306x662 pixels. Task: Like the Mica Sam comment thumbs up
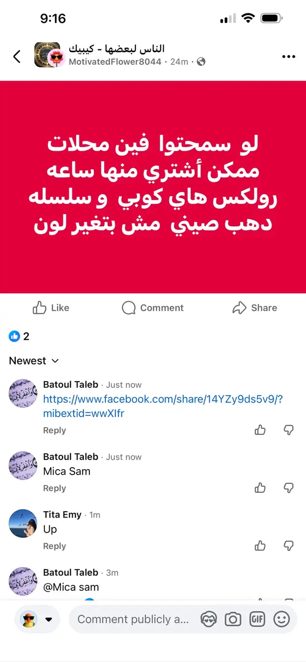tap(260, 488)
